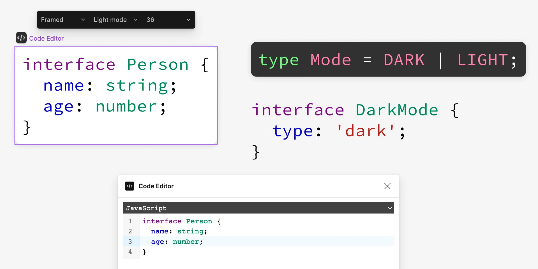Click the word 'DARK' in the dark code block
This screenshot has width=538, height=269.
point(404,60)
